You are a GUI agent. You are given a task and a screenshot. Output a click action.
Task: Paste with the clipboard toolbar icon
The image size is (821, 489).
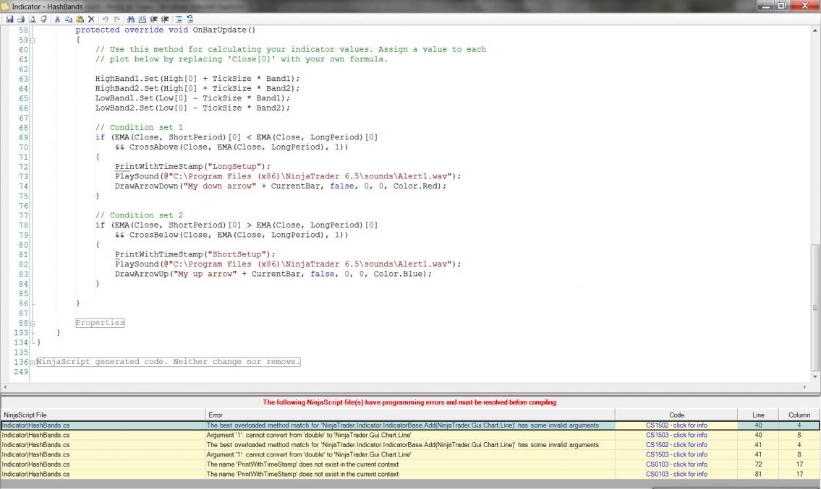coord(80,19)
